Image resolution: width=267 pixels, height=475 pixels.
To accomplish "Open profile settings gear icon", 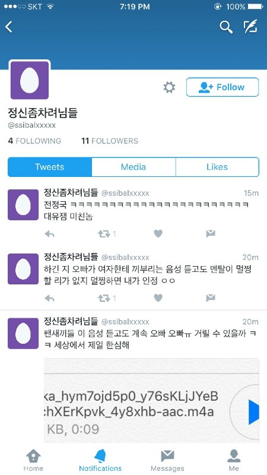I will [169, 87].
